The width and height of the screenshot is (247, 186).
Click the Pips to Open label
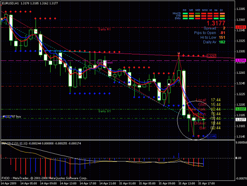205,33
